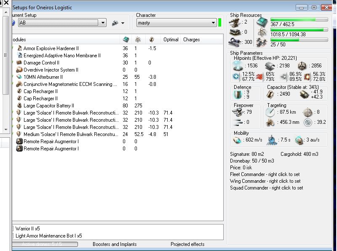The height and width of the screenshot is (251, 337).
Task: Click the turret hardpoints icon
Action: tap(235, 22)
